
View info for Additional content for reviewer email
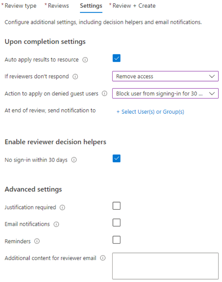102,258
